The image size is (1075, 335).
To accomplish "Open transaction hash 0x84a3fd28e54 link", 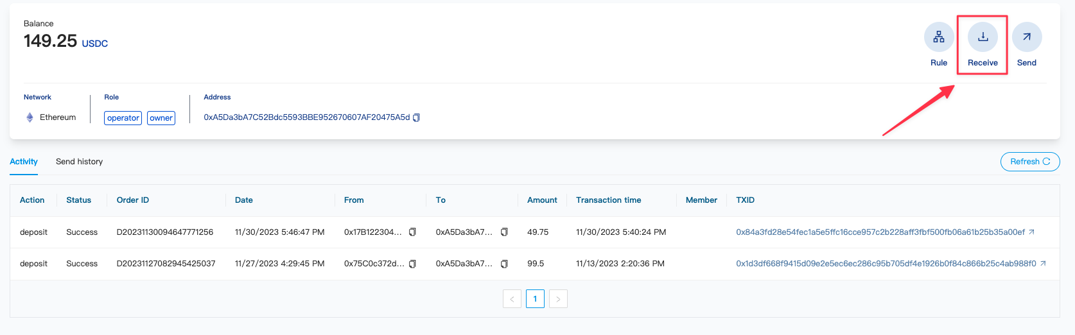I will pyautogui.click(x=880, y=232).
